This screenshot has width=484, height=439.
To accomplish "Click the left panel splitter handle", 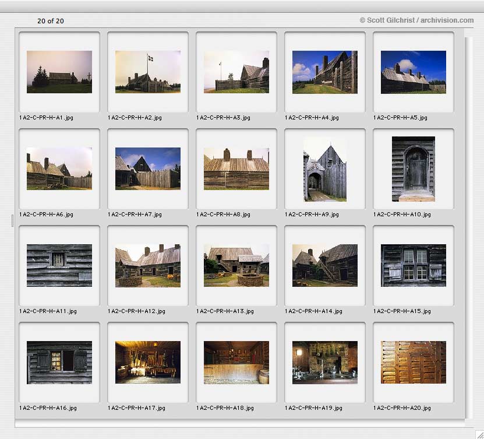I will pos(12,220).
